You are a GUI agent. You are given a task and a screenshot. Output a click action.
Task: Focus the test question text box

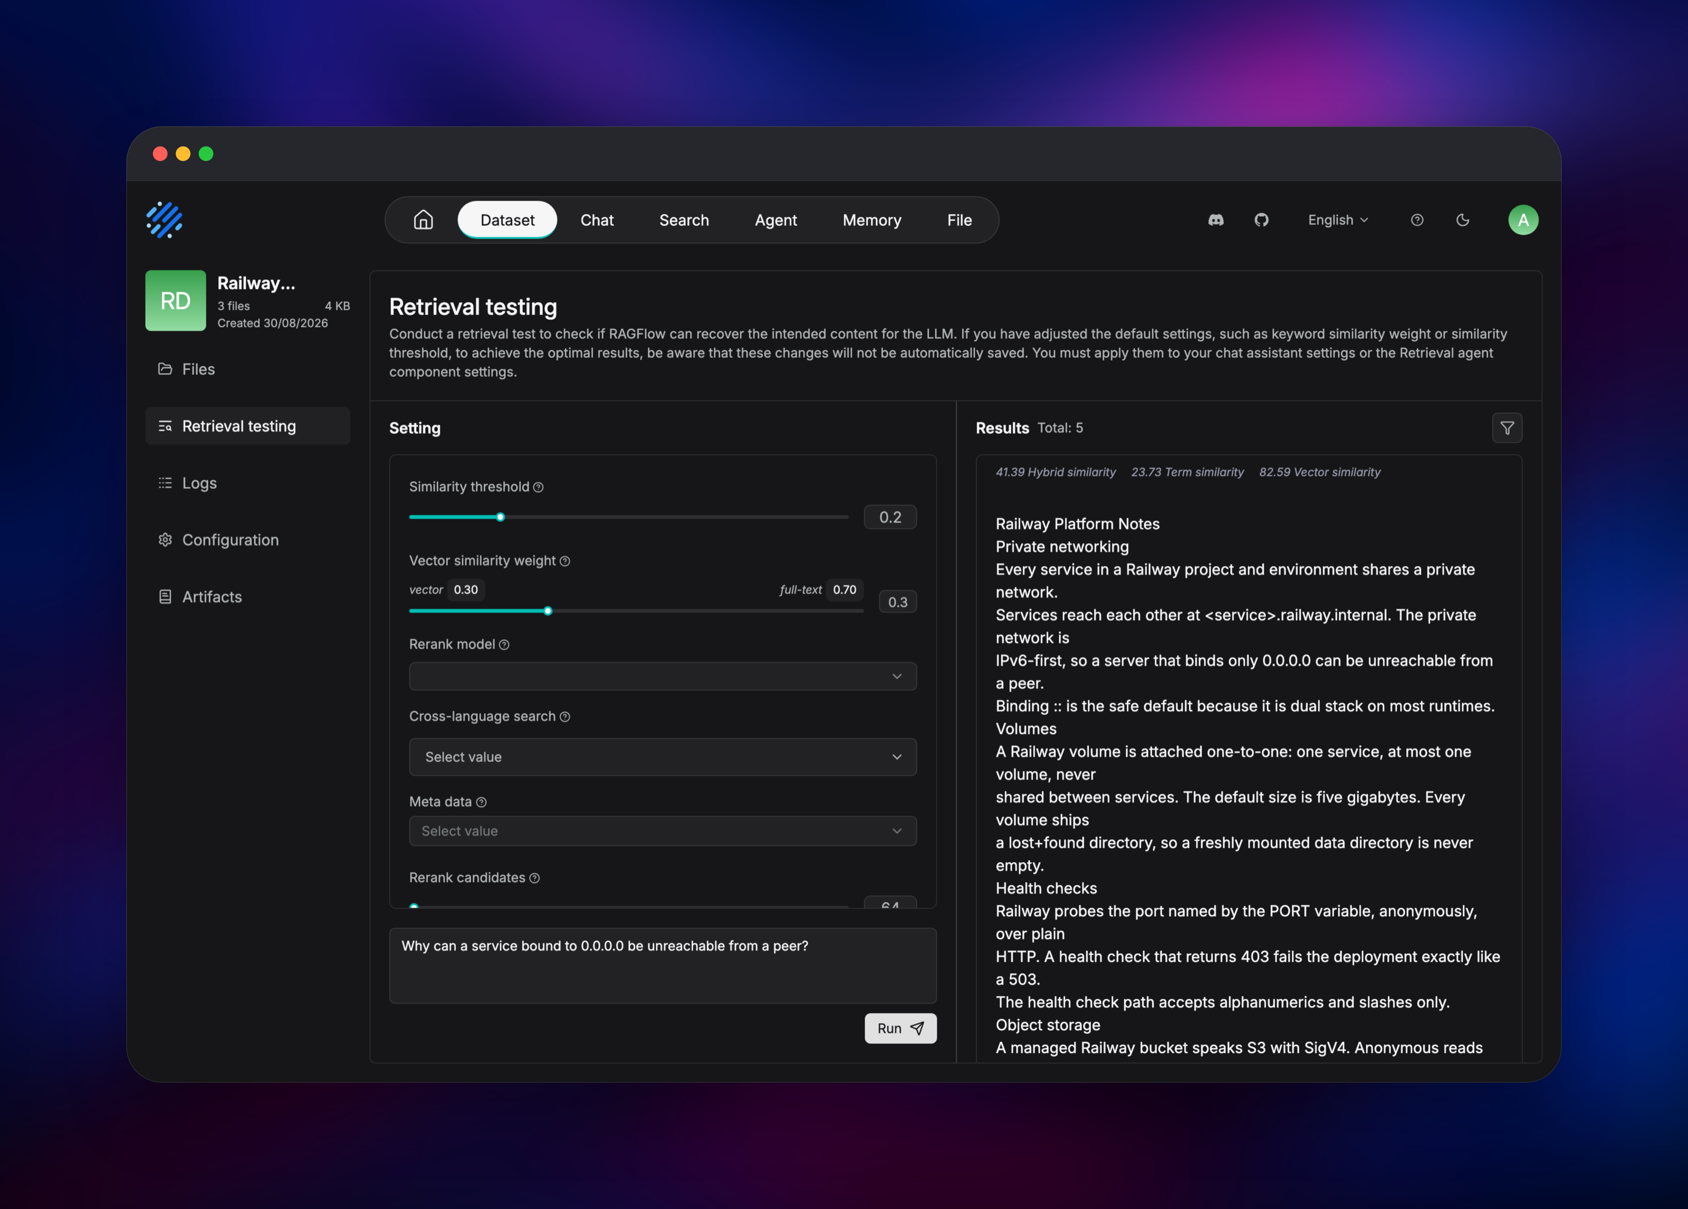tap(663, 965)
